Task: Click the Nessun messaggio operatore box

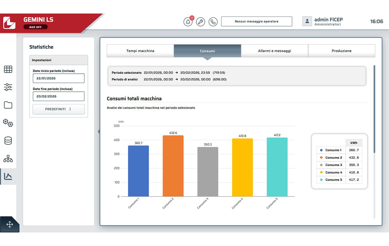Action: (x=257, y=21)
